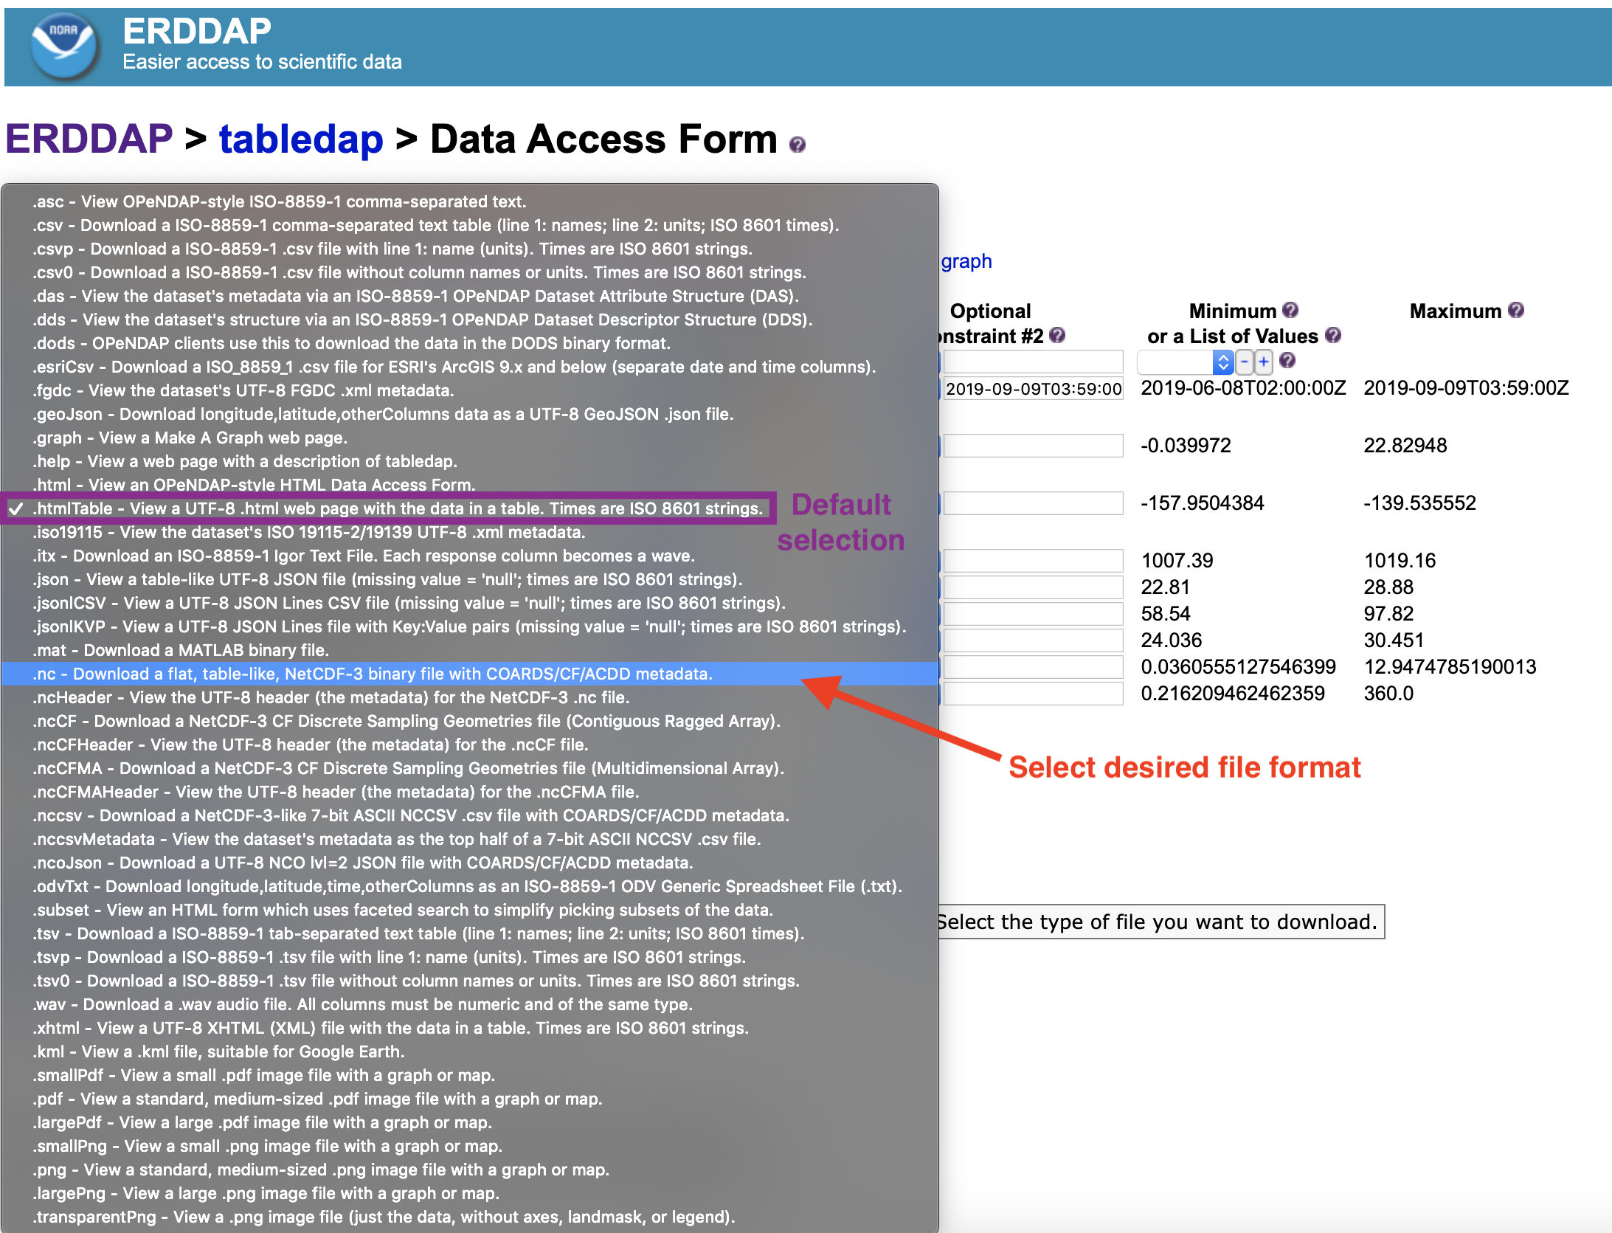Choose the .odvTxt ODV Spreadsheet option

coord(469,886)
